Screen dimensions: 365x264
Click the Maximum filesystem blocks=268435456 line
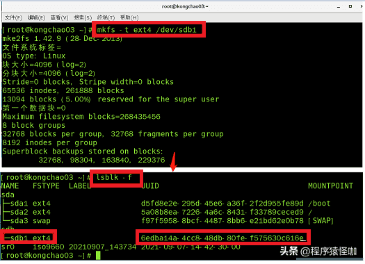(x=81, y=117)
